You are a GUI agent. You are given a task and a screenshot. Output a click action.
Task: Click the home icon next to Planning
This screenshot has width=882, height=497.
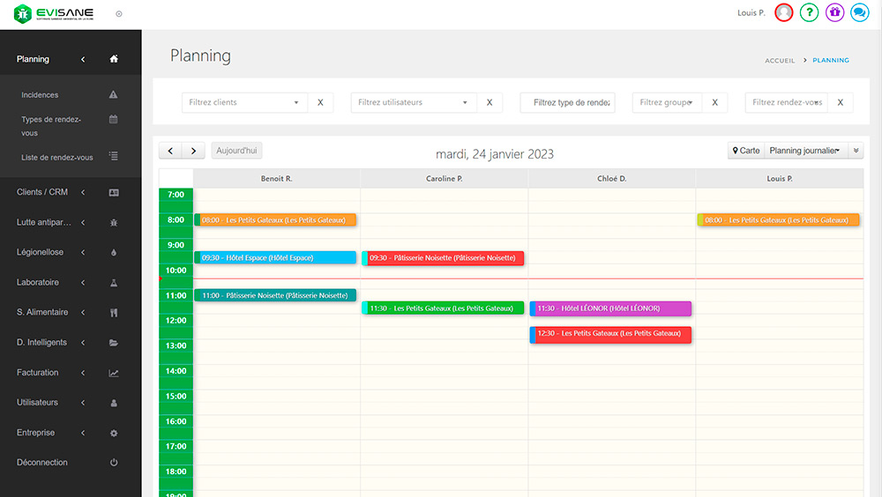pos(113,59)
